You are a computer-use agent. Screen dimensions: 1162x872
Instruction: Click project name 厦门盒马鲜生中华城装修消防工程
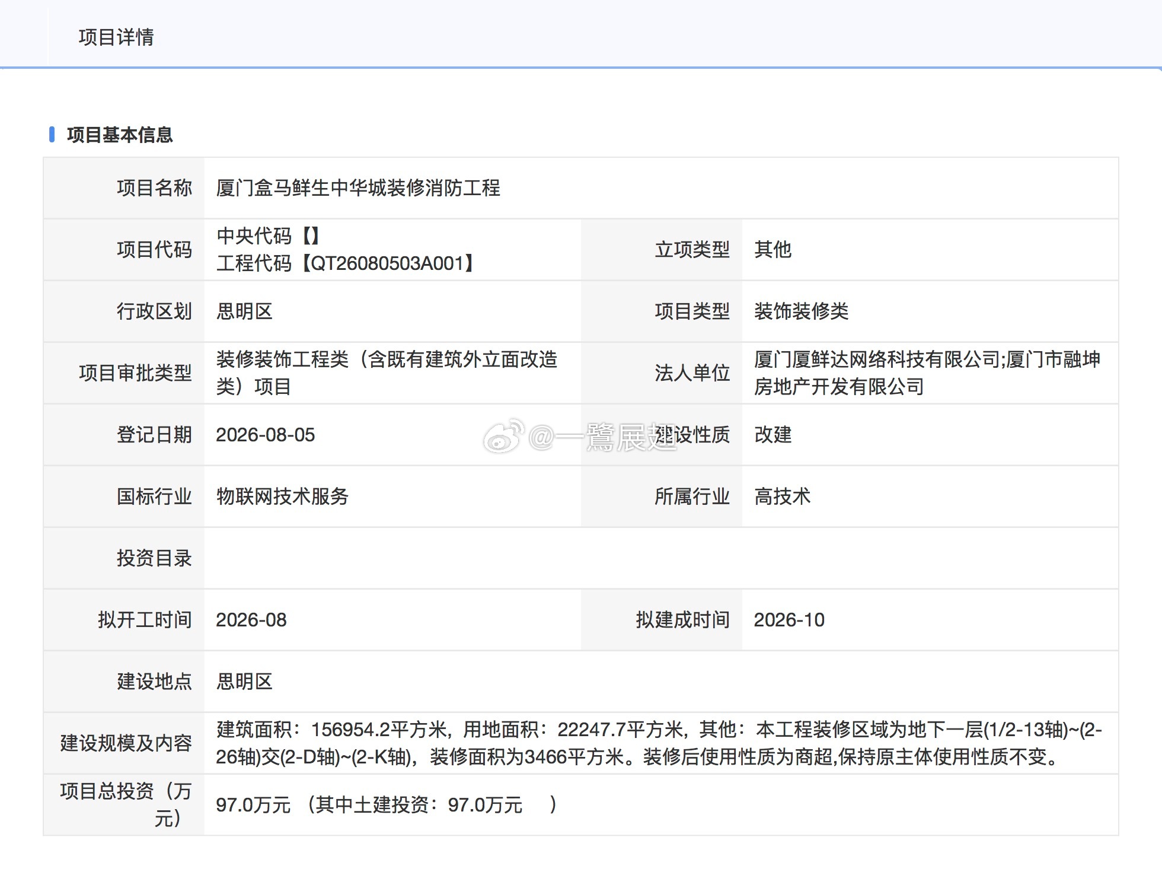pyautogui.click(x=358, y=188)
